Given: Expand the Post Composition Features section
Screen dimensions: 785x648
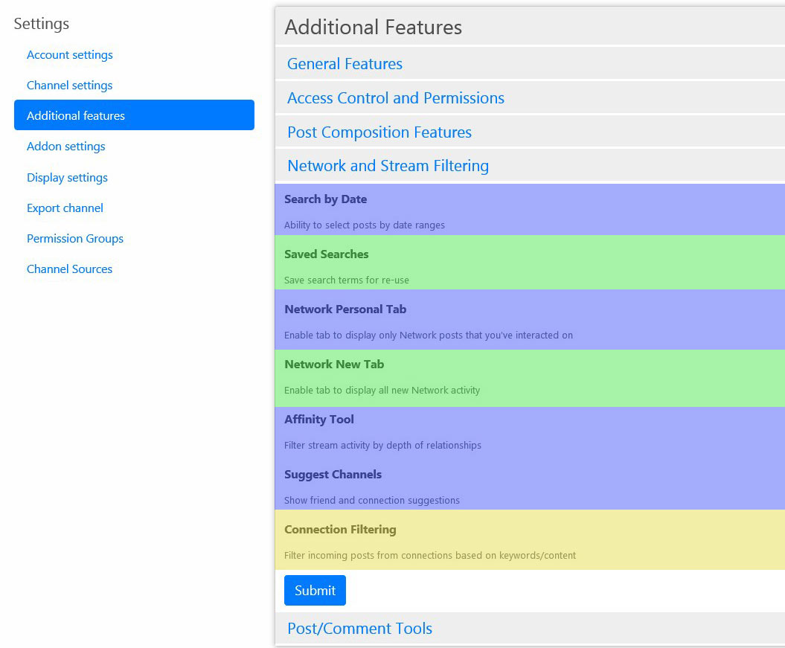Looking at the screenshot, I should click(379, 132).
